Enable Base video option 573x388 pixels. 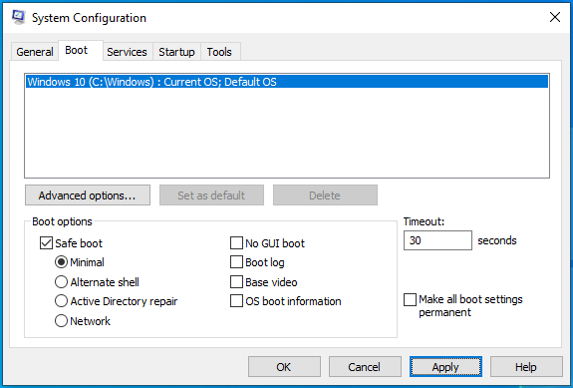pos(236,282)
